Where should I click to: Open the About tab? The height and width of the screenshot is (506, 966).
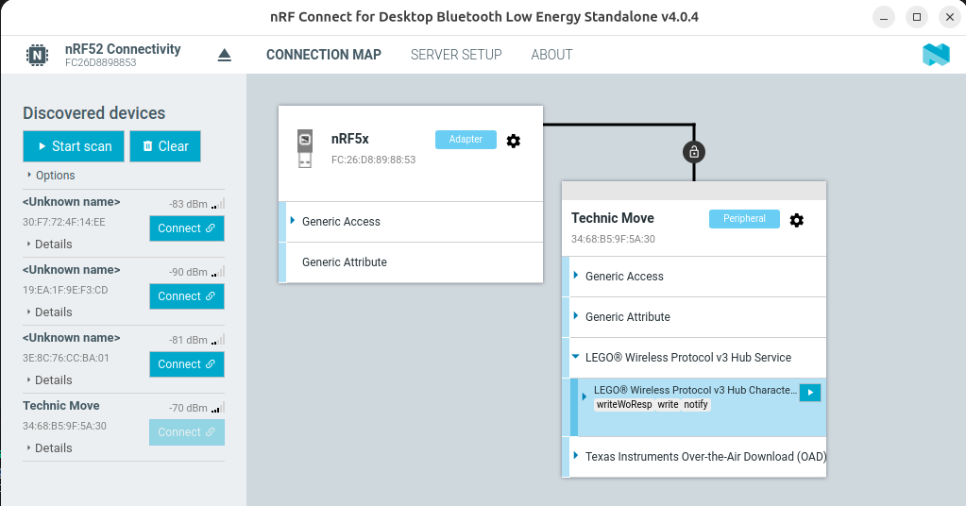551,55
